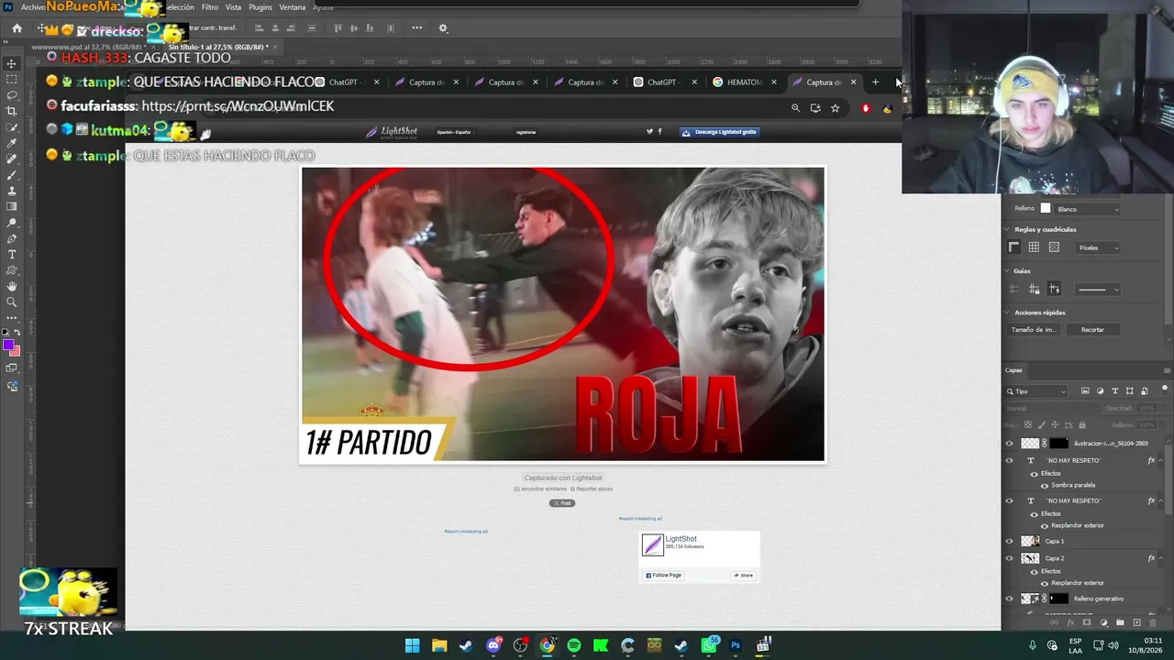
Task: Select the Brush tool
Action: coord(12,174)
